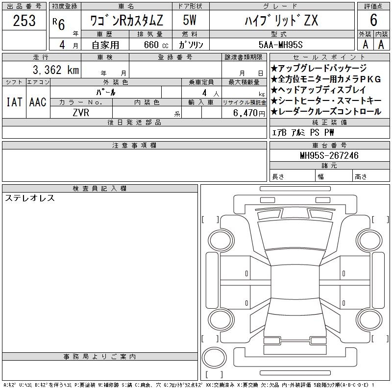Click the sales point アップグレードパッケージ
The height and width of the screenshot is (392, 392).
(x=319, y=68)
